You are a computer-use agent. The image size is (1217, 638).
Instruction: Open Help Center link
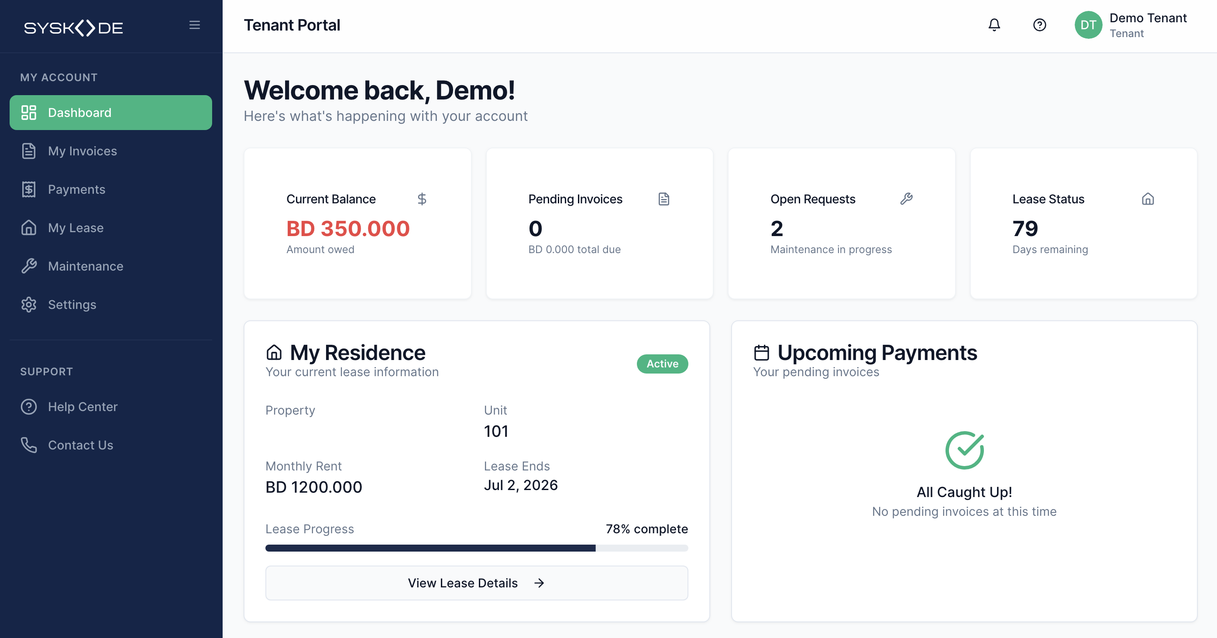(110, 407)
